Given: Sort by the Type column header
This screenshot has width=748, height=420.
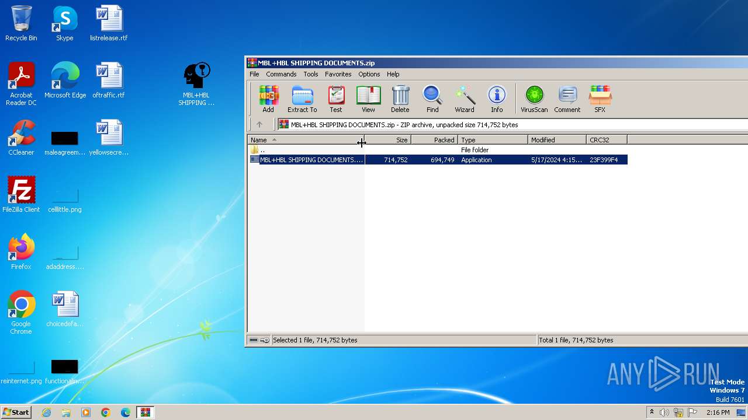Looking at the screenshot, I should [x=493, y=140].
